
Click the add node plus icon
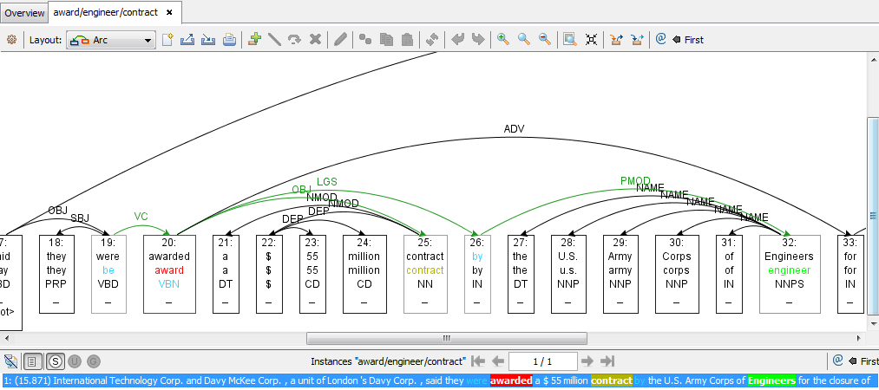pos(254,39)
